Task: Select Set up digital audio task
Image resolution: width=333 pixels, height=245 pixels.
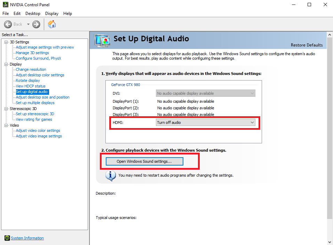Action: [32, 92]
